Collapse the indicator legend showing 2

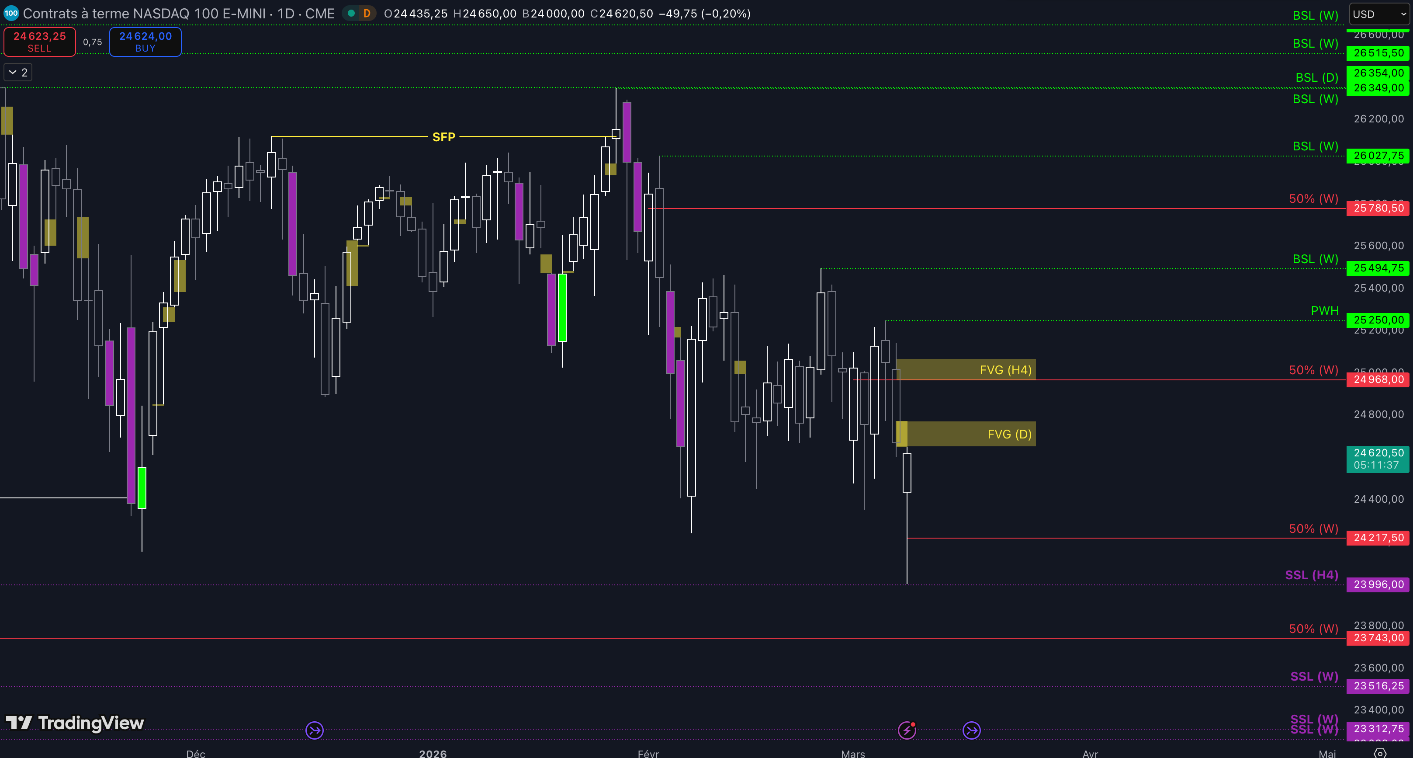tap(17, 73)
